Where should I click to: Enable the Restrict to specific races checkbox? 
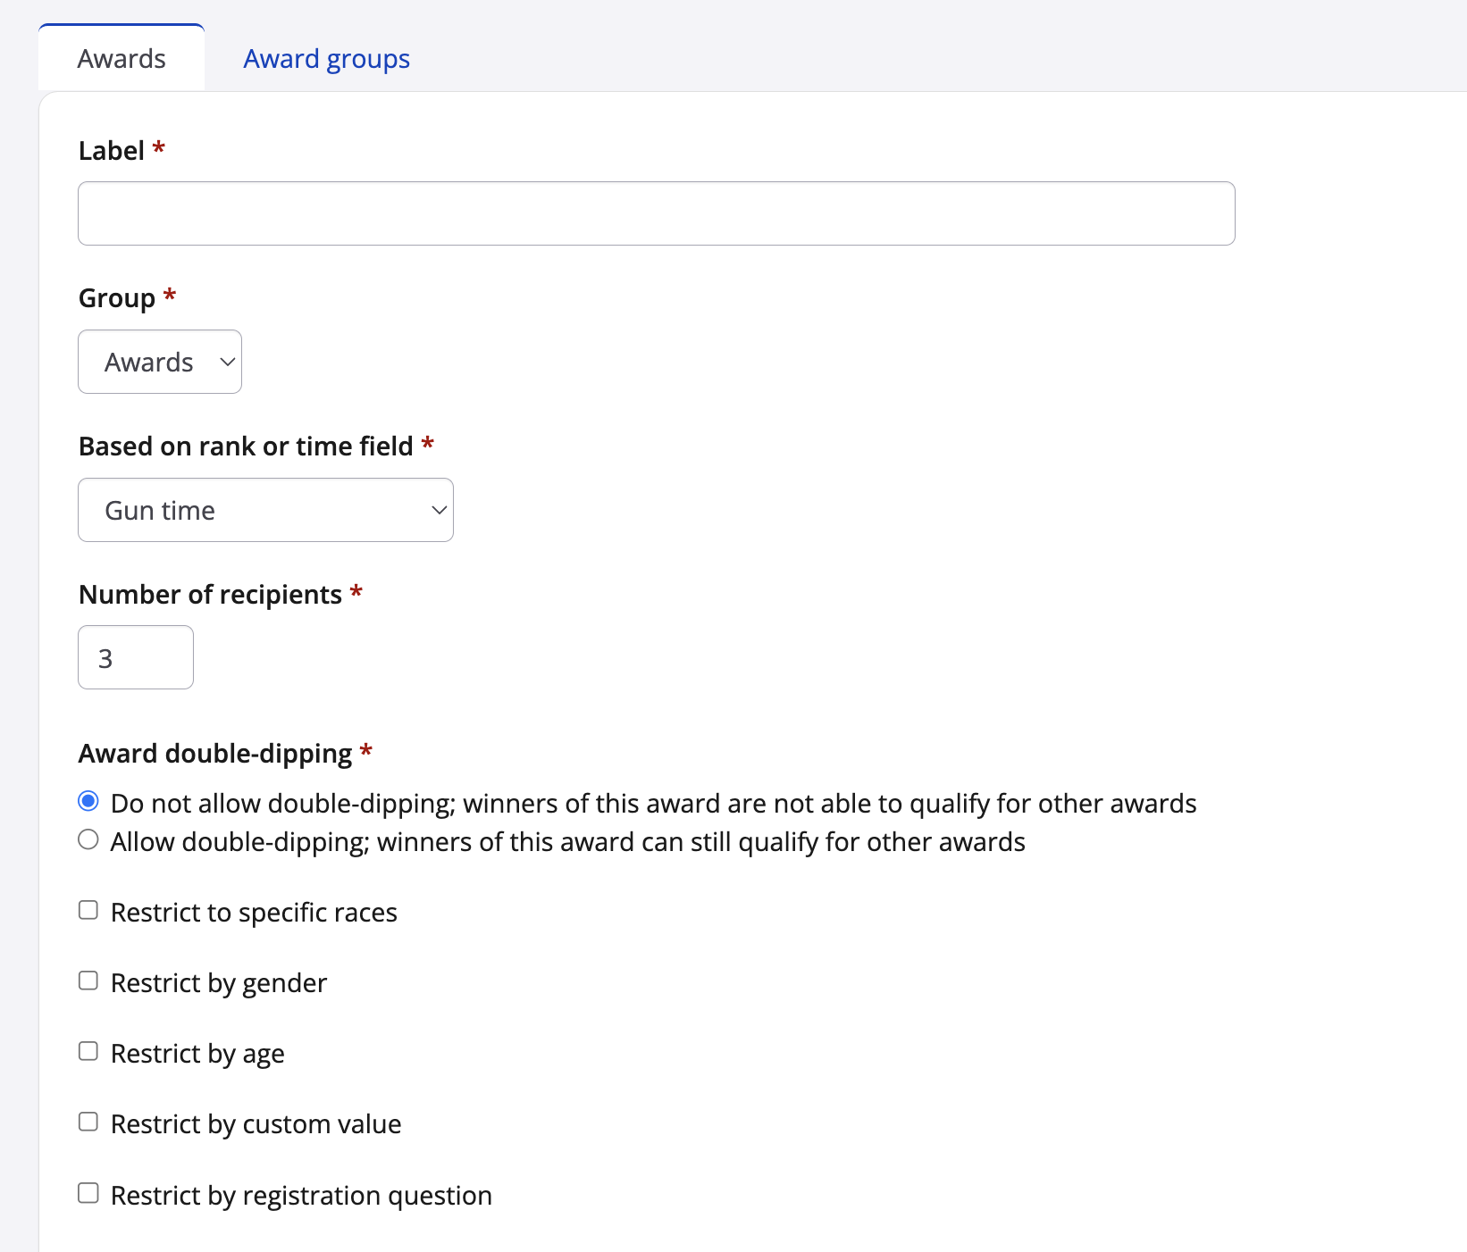[x=88, y=910]
